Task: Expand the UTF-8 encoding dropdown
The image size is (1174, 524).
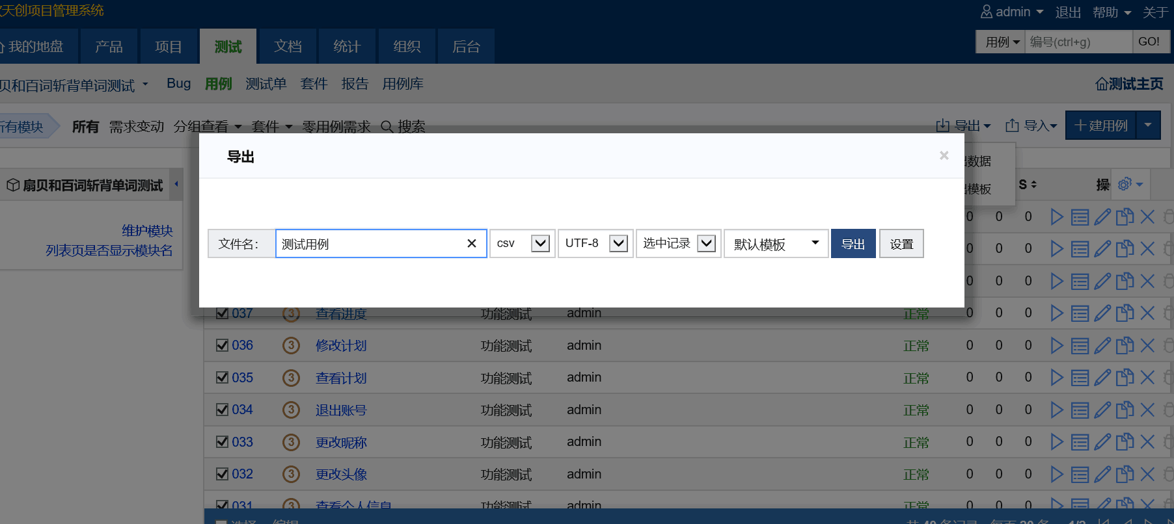Action: coord(595,243)
